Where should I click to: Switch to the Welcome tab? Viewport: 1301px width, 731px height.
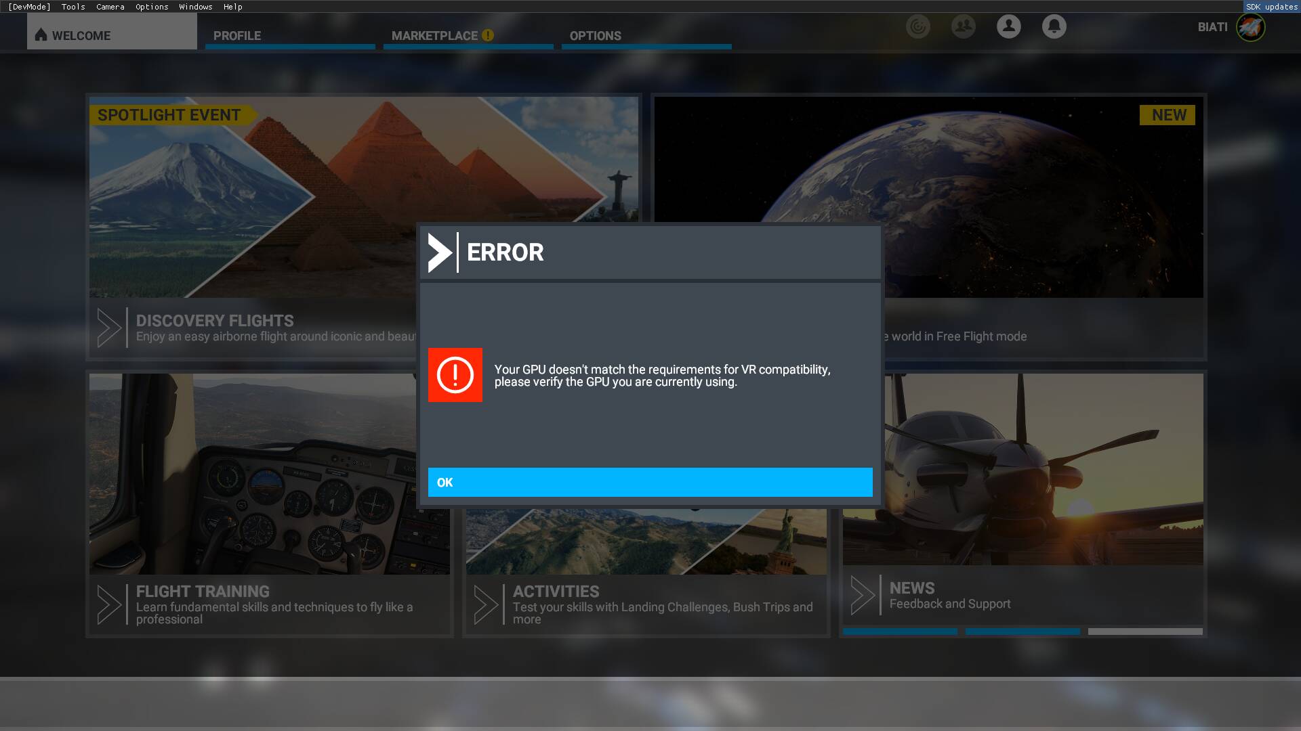click(x=112, y=32)
